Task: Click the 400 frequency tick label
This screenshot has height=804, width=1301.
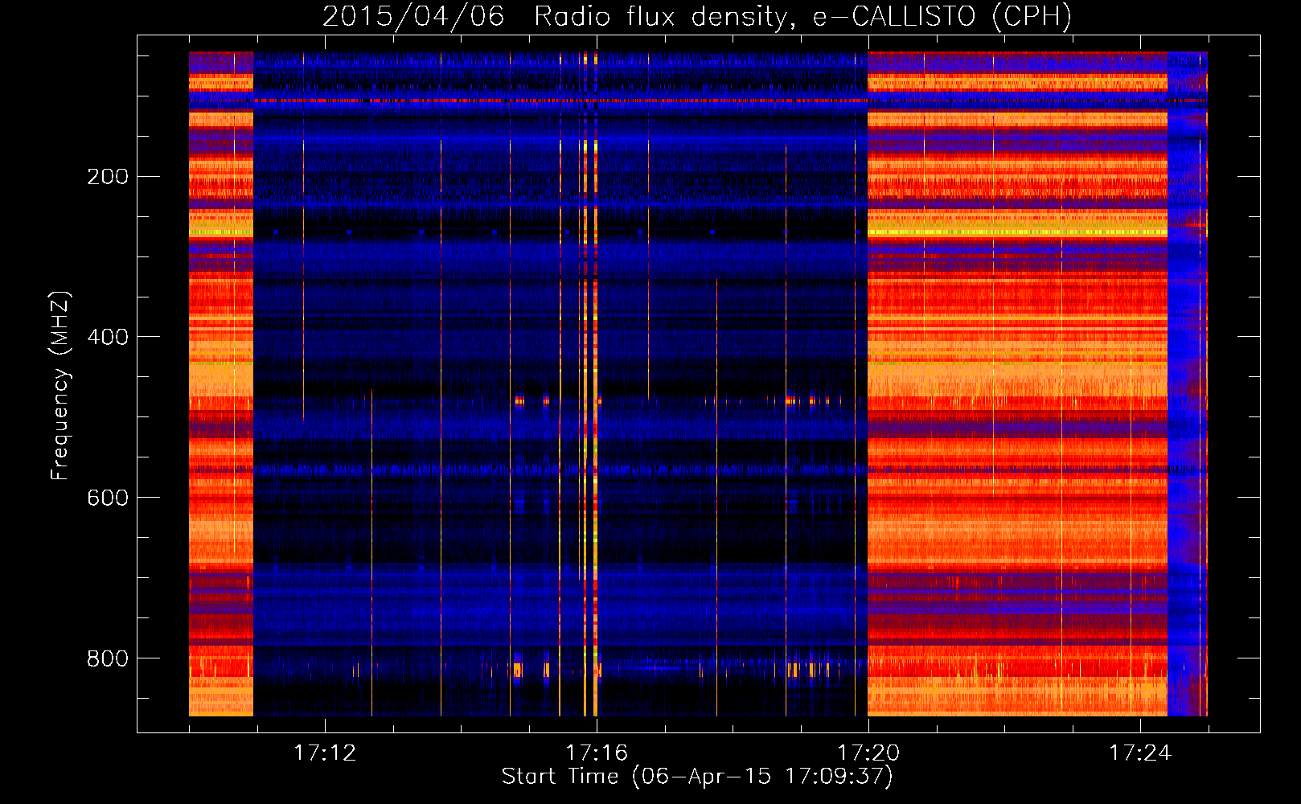Action: coord(107,337)
